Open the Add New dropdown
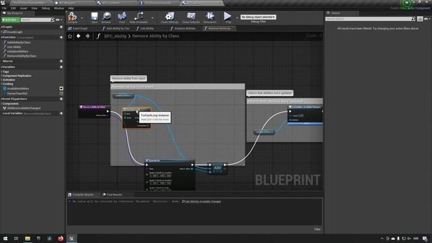The image size is (432, 243). pyautogui.click(x=11, y=20)
